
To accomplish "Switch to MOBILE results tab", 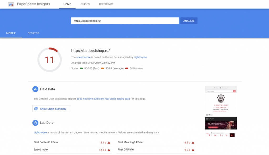I will pyautogui.click(x=11, y=33).
